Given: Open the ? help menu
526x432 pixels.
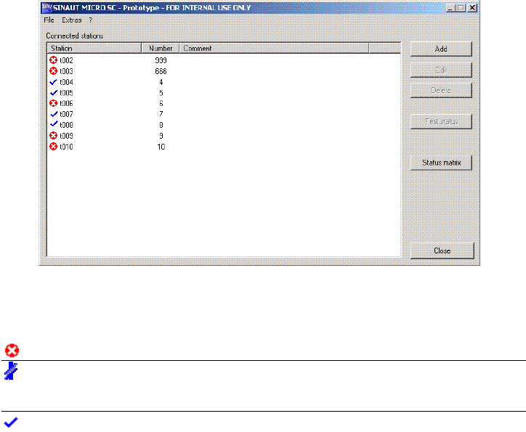Looking at the screenshot, I should point(91,20).
